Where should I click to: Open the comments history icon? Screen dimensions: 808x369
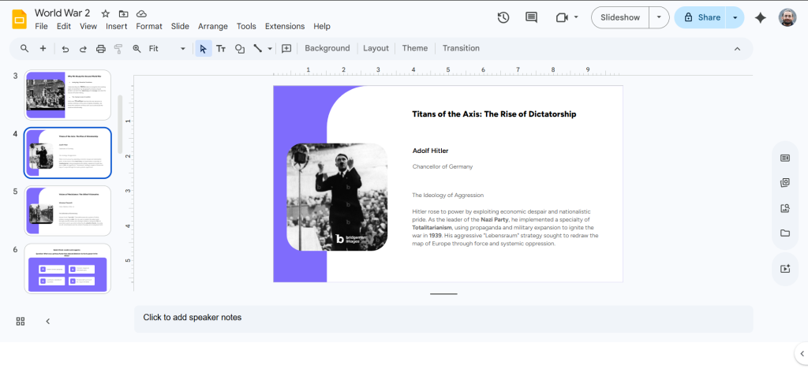pos(531,17)
